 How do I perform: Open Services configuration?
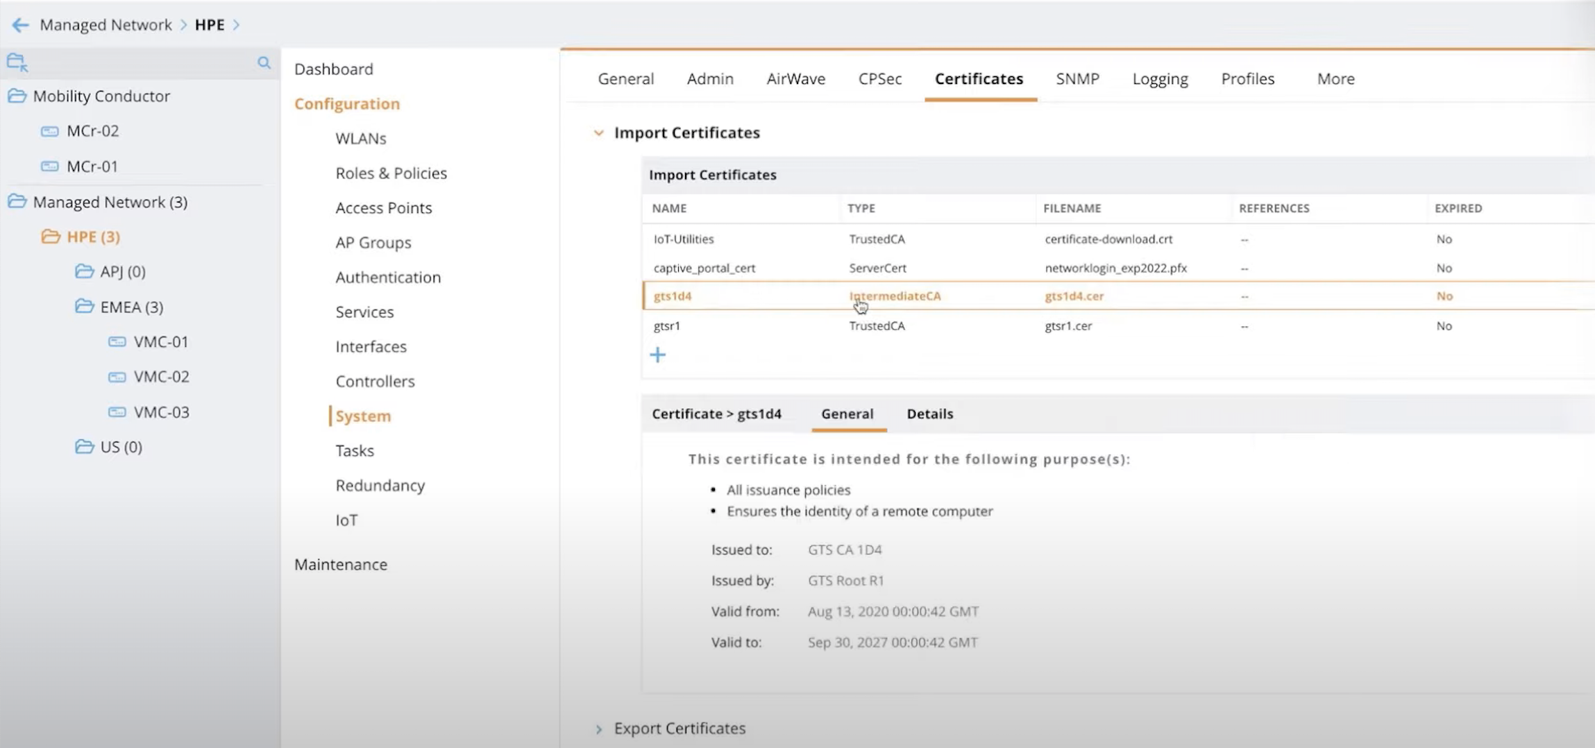[364, 312]
